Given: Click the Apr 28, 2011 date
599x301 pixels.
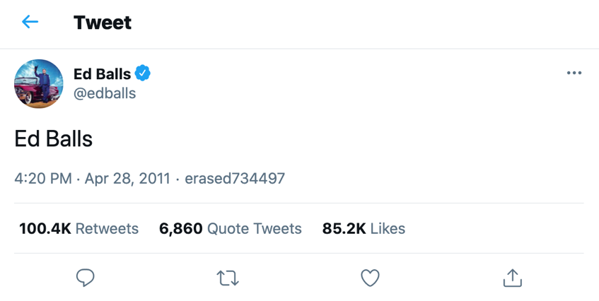Looking at the screenshot, I should pos(127,178).
